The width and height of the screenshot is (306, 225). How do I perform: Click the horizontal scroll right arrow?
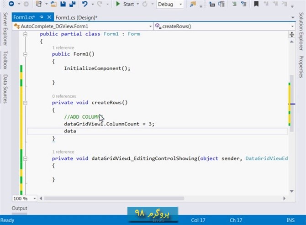(284, 198)
